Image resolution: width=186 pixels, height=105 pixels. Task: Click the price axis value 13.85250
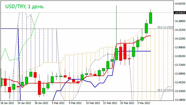[x=180, y=56]
